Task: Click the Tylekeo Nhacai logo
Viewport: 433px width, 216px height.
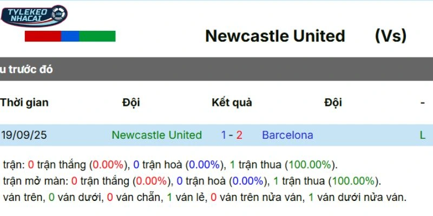Action: 34,16
